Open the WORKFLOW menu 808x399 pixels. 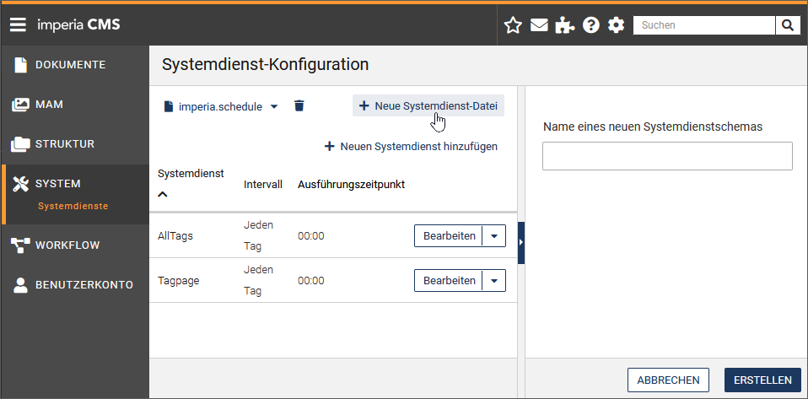(67, 245)
